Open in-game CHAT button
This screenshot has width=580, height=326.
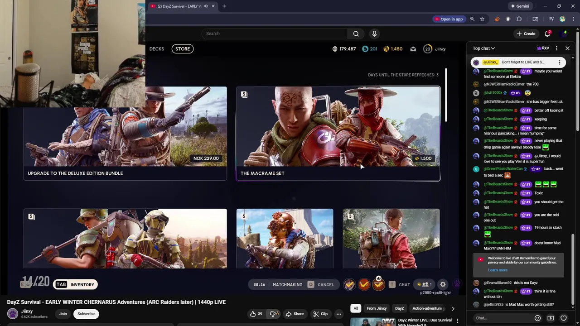coord(399,284)
